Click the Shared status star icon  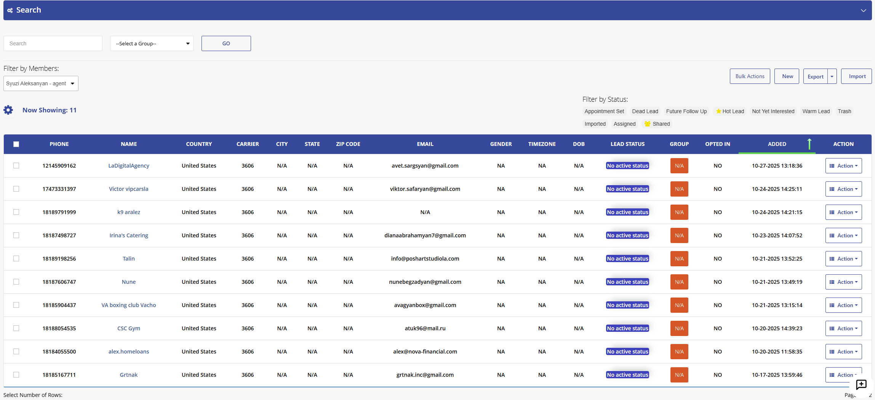pos(647,124)
